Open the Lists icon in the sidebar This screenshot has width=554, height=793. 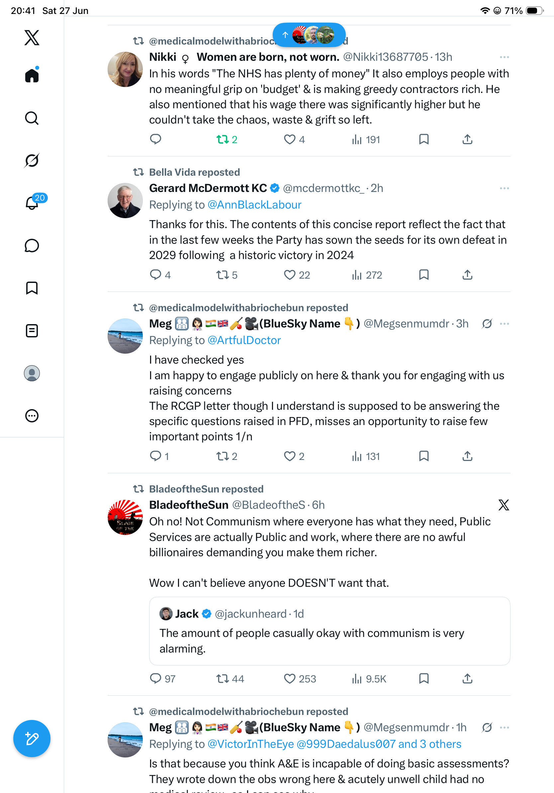coord(32,330)
